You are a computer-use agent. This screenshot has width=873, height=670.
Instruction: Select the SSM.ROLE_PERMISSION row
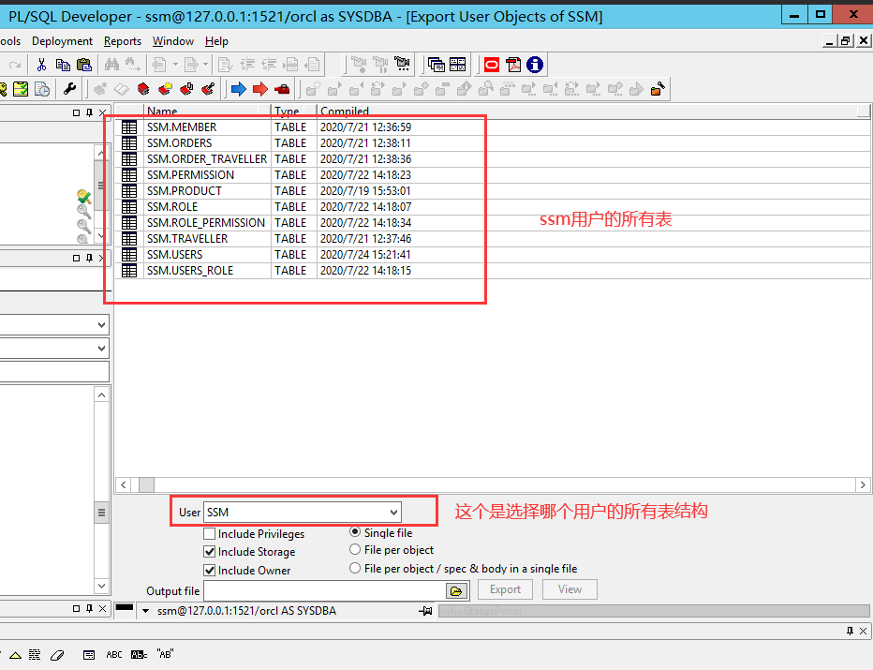(x=492, y=223)
